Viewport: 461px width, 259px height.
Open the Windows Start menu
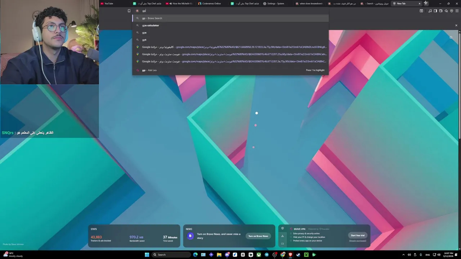[147, 255]
